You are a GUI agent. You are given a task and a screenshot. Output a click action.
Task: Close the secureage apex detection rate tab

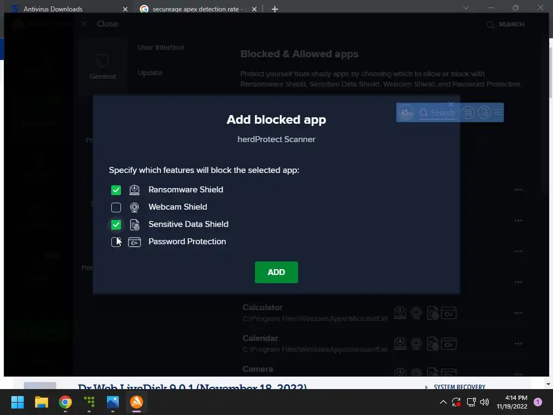click(x=254, y=9)
